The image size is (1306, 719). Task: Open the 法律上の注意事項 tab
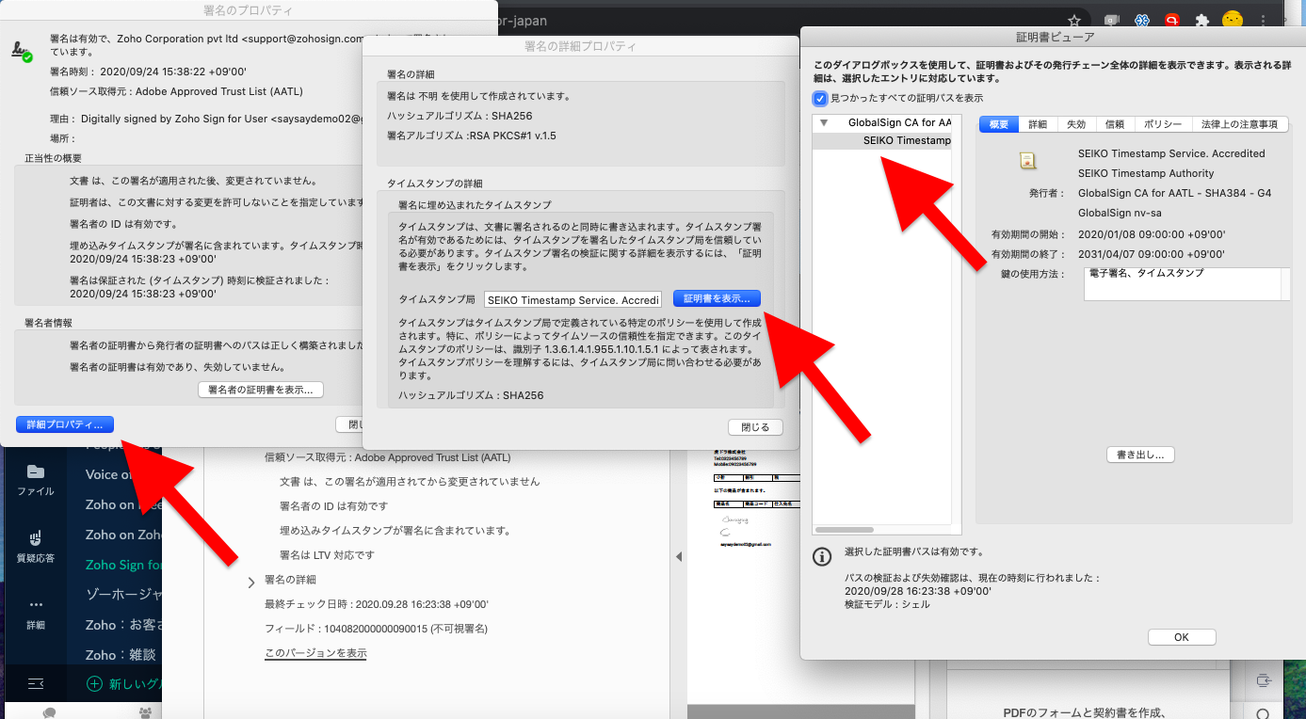pos(1239,124)
